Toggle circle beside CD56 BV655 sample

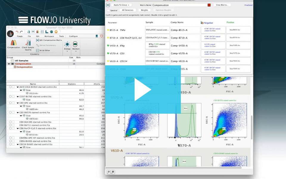(x=10, y=141)
